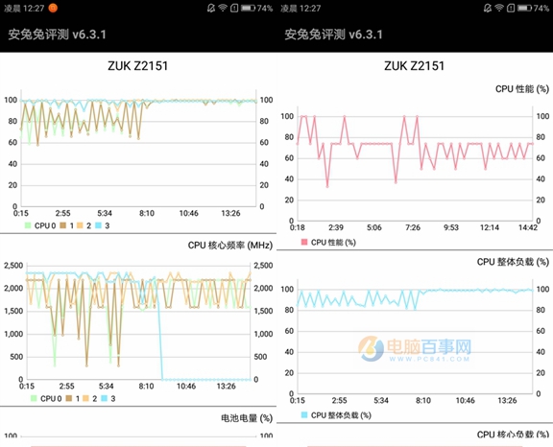Tap the CPU 性能 (%) chart title at top right
Viewport: 553px width, 447px height.
(x=522, y=89)
